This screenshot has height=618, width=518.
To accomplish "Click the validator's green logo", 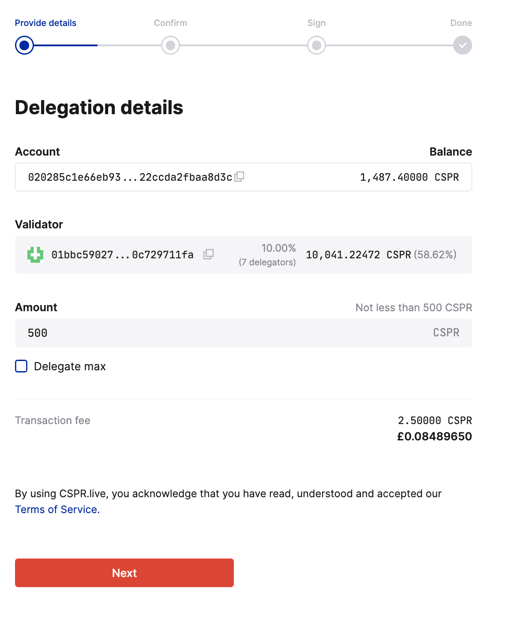I will [x=34, y=255].
